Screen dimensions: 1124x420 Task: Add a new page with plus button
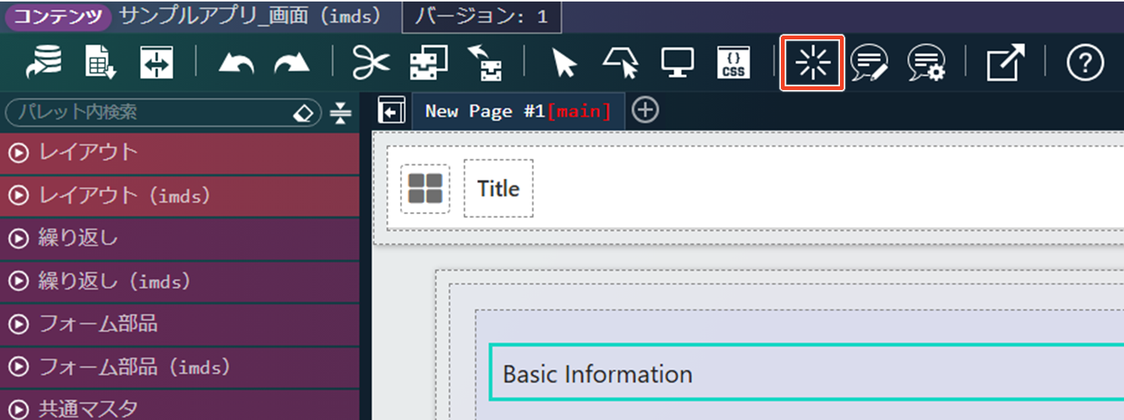click(x=645, y=110)
